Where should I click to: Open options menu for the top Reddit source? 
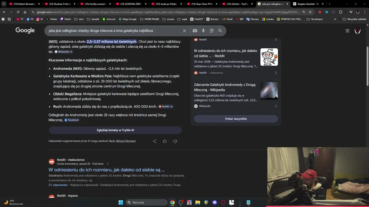(x=276, y=40)
